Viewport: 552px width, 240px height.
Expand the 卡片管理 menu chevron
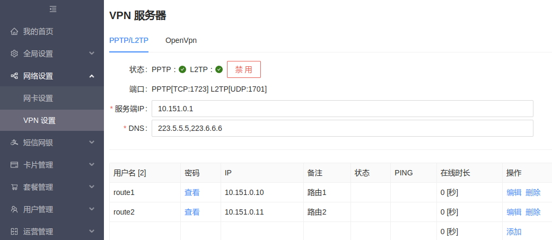(x=92, y=165)
